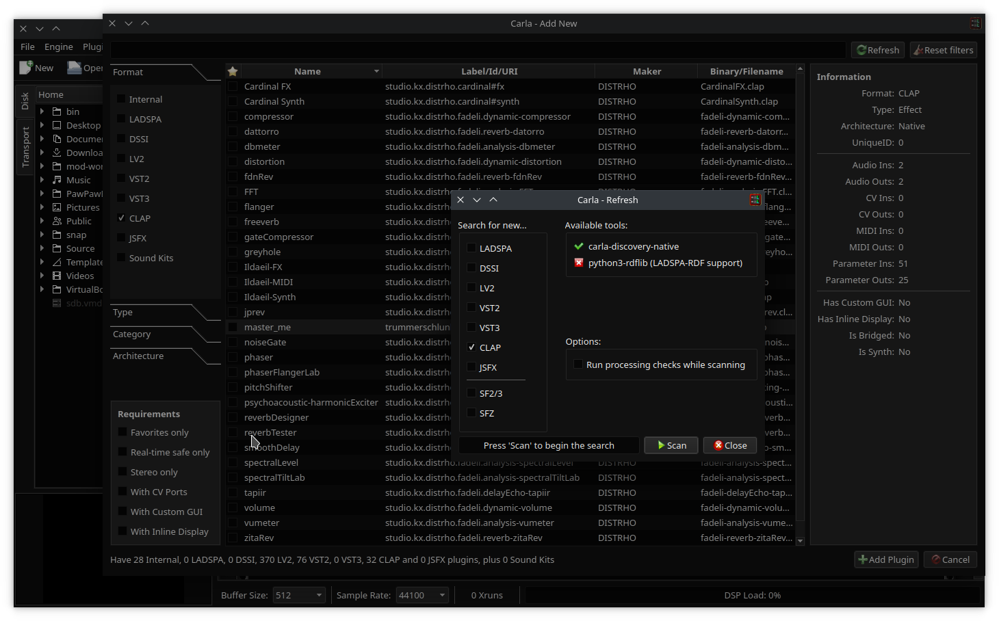Click the Videos folder icon
999x621 pixels.
[57, 276]
